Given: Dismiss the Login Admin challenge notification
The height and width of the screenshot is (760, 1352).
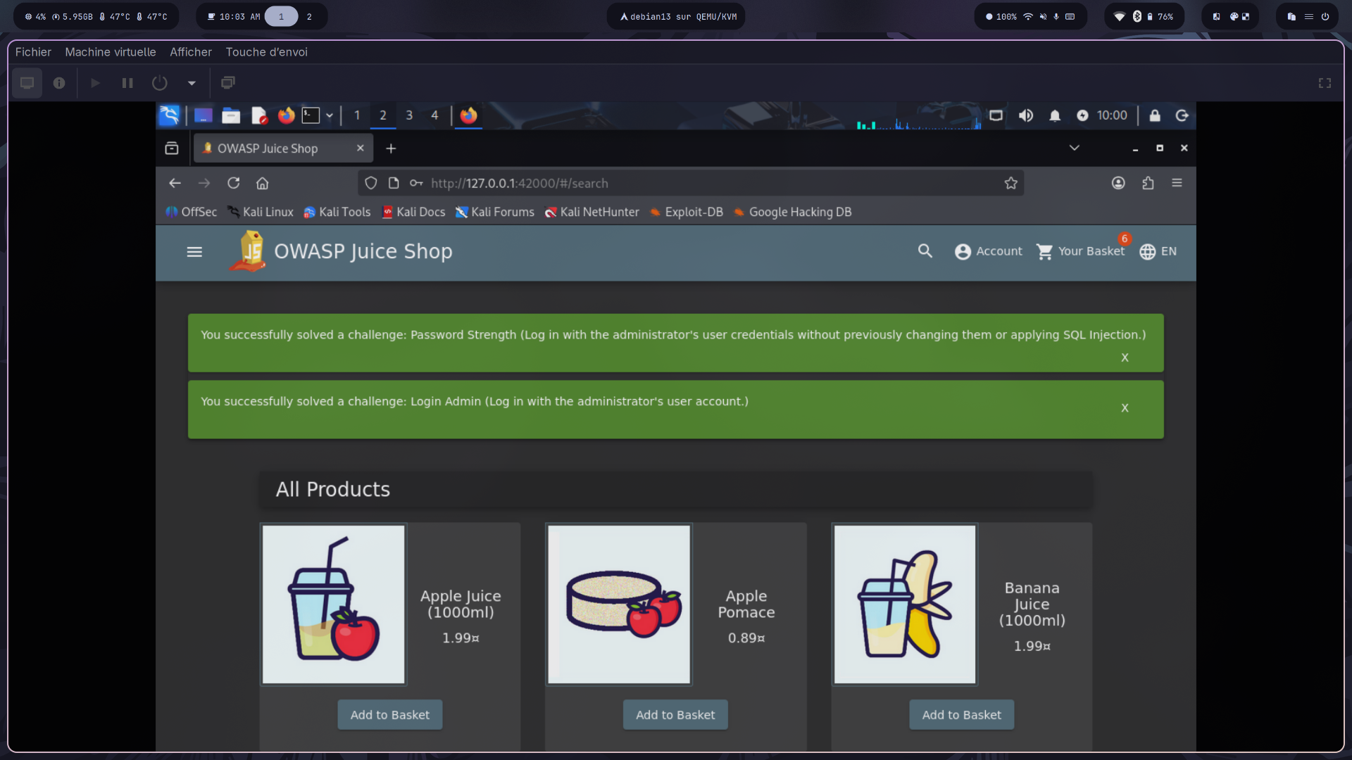Looking at the screenshot, I should (1125, 408).
